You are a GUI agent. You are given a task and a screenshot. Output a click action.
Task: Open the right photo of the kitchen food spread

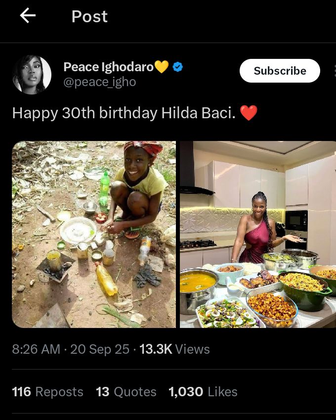pos(257,234)
